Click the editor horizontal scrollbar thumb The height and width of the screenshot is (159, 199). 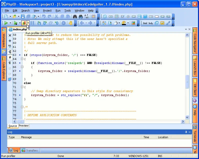coord(21,121)
